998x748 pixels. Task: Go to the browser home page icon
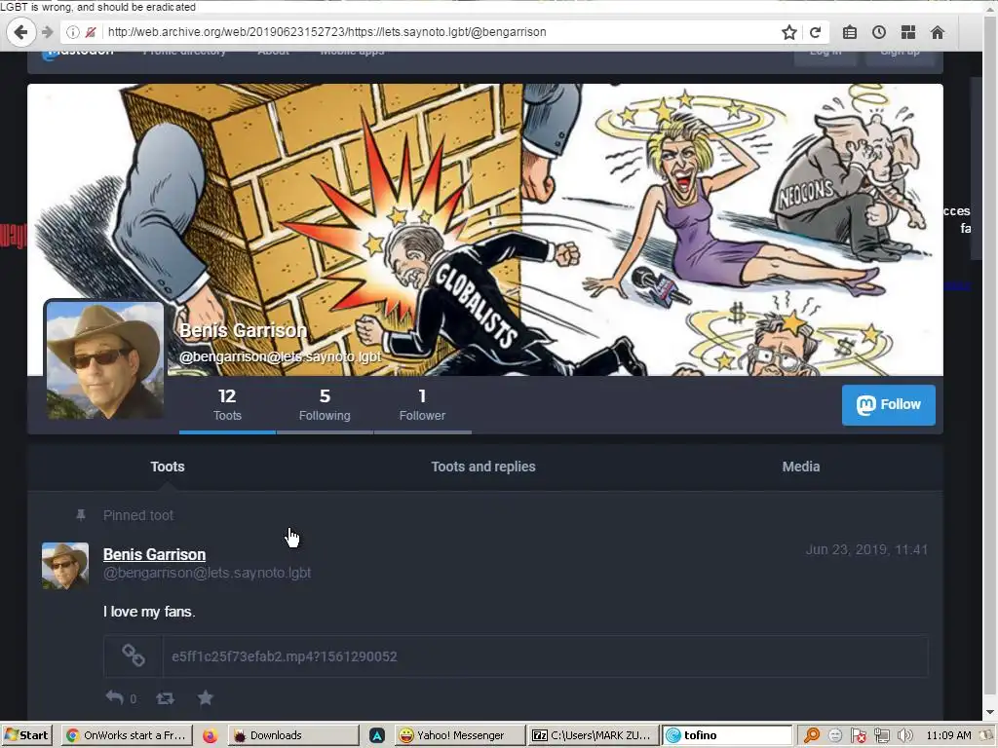click(938, 32)
